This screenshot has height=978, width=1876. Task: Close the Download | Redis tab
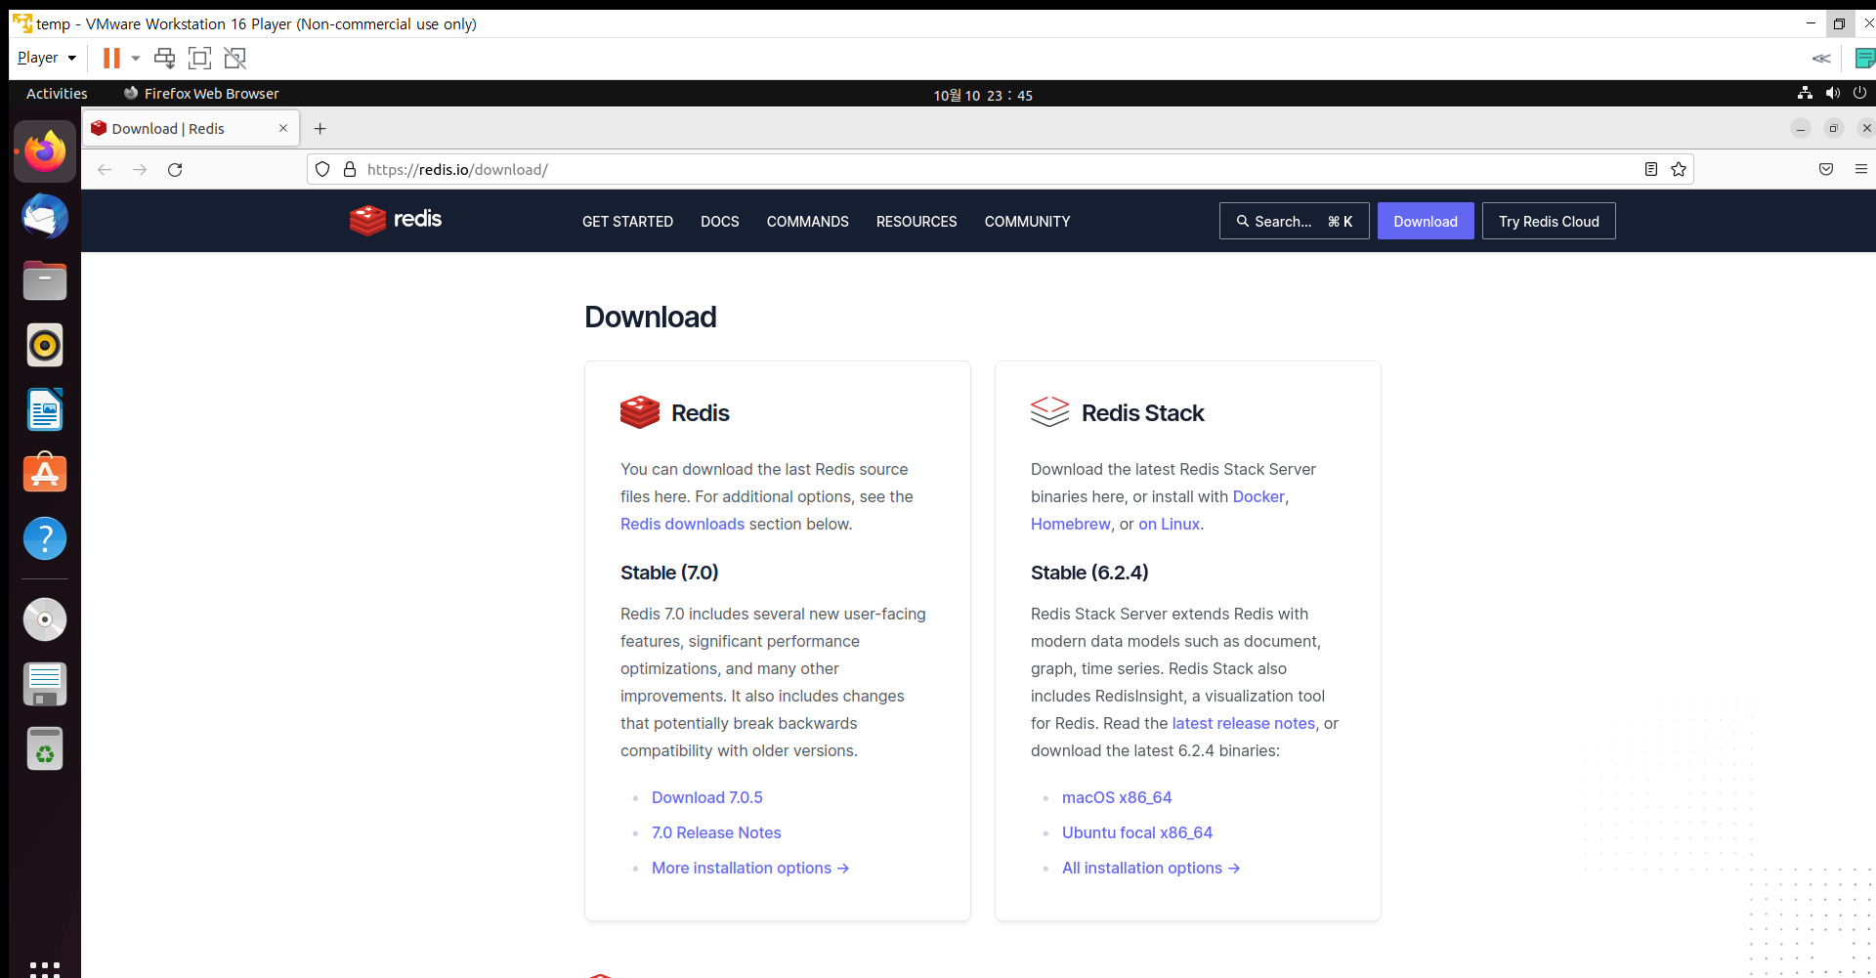(x=283, y=129)
